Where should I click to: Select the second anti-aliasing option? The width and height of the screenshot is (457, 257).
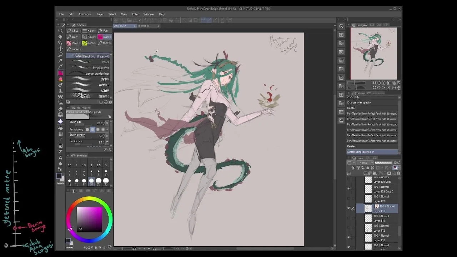pos(93,130)
